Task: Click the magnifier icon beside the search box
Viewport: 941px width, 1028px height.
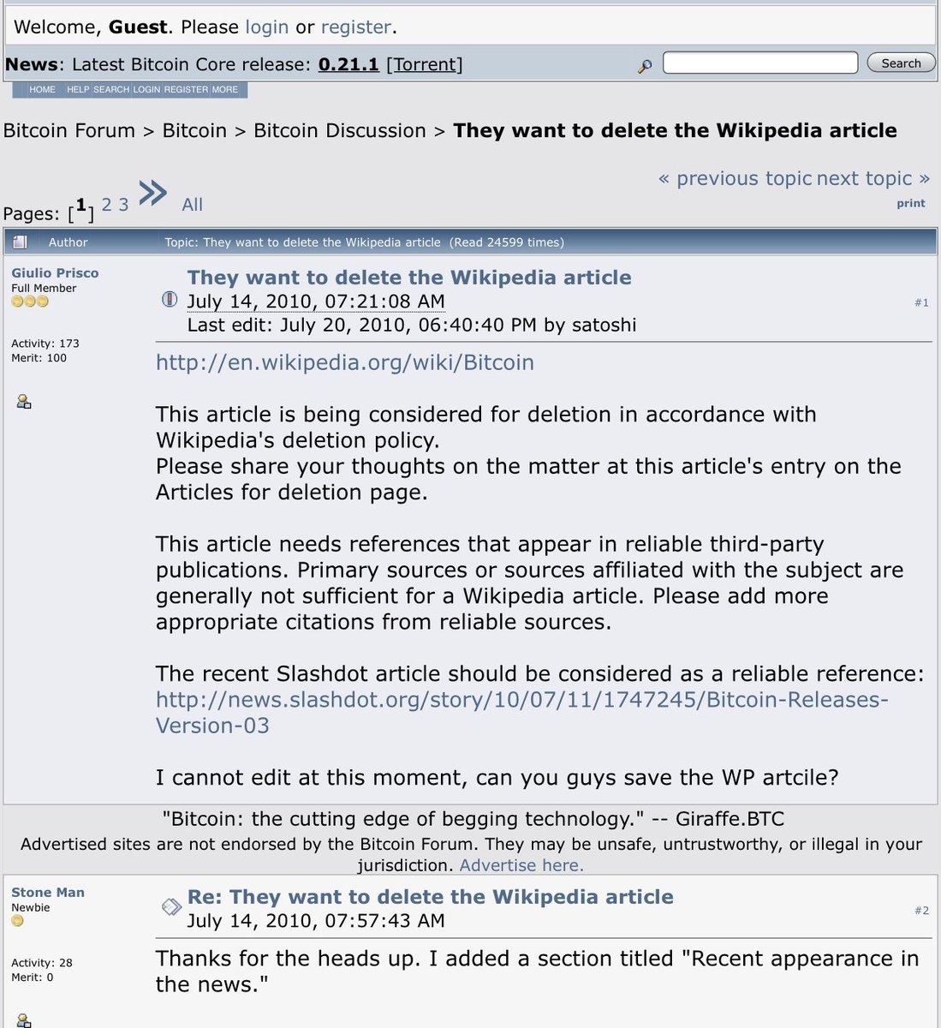Action: pyautogui.click(x=645, y=66)
